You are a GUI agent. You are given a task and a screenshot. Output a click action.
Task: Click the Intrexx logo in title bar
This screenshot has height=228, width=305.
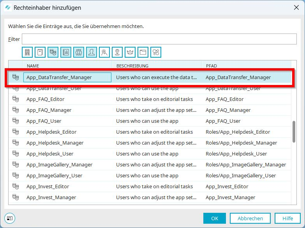8,7
